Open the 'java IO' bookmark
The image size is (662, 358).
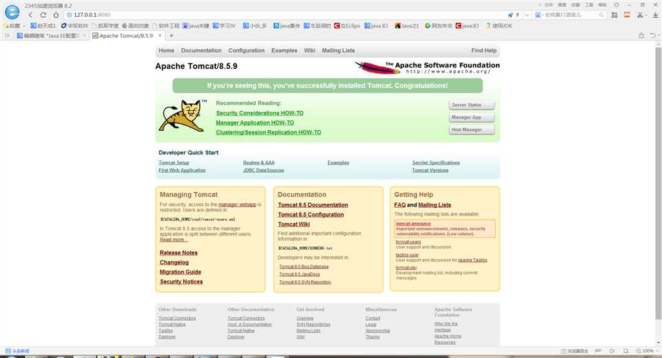coord(376,25)
